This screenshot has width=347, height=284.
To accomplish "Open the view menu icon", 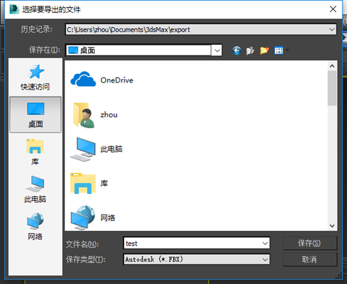I will [279, 51].
